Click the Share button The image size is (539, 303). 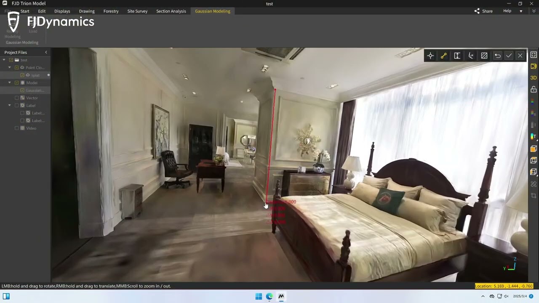(483, 11)
